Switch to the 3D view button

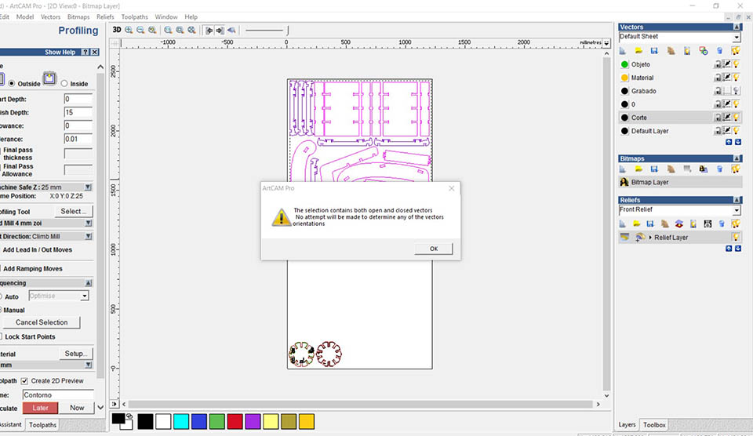click(117, 30)
